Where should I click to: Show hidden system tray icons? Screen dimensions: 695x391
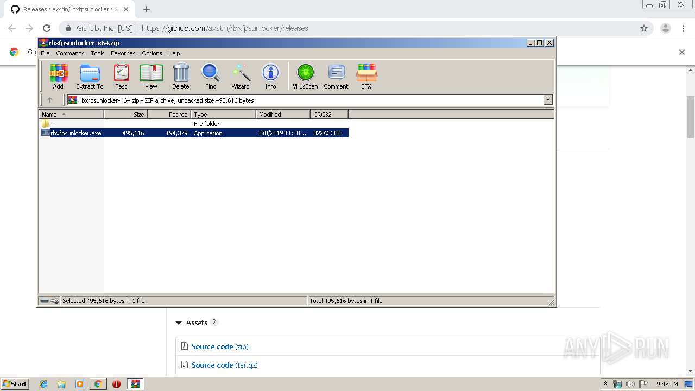[x=605, y=384]
